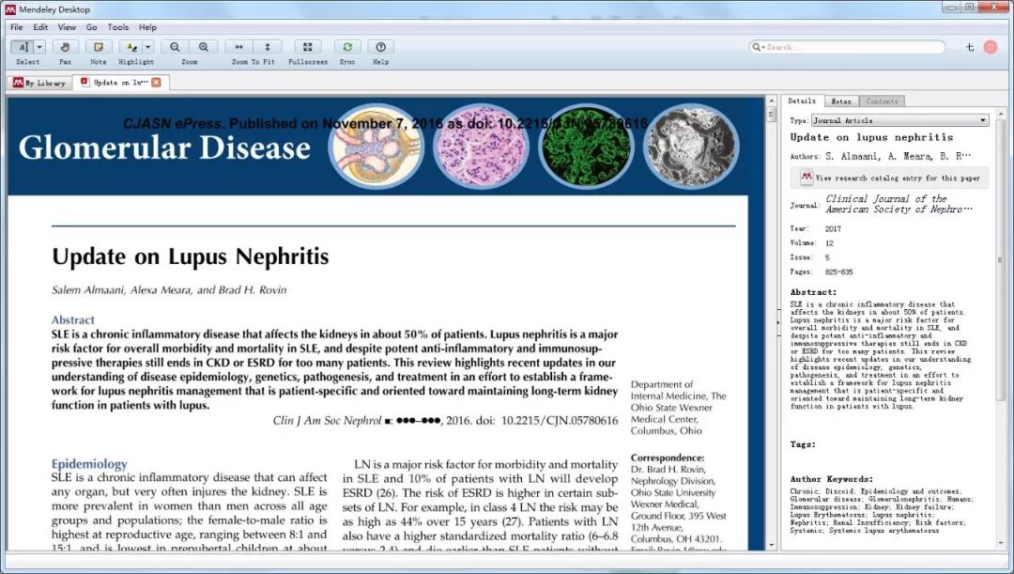
Task: Click the Tags heading field
Action: tap(803, 444)
